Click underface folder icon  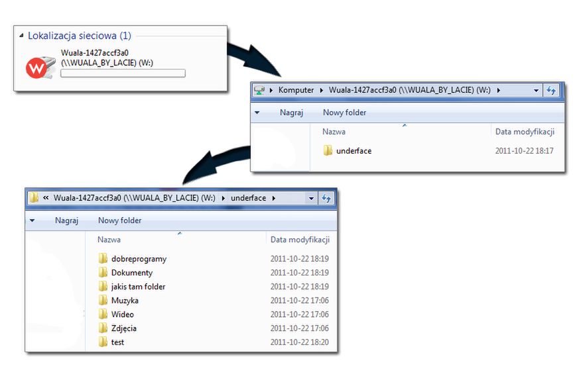click(328, 150)
